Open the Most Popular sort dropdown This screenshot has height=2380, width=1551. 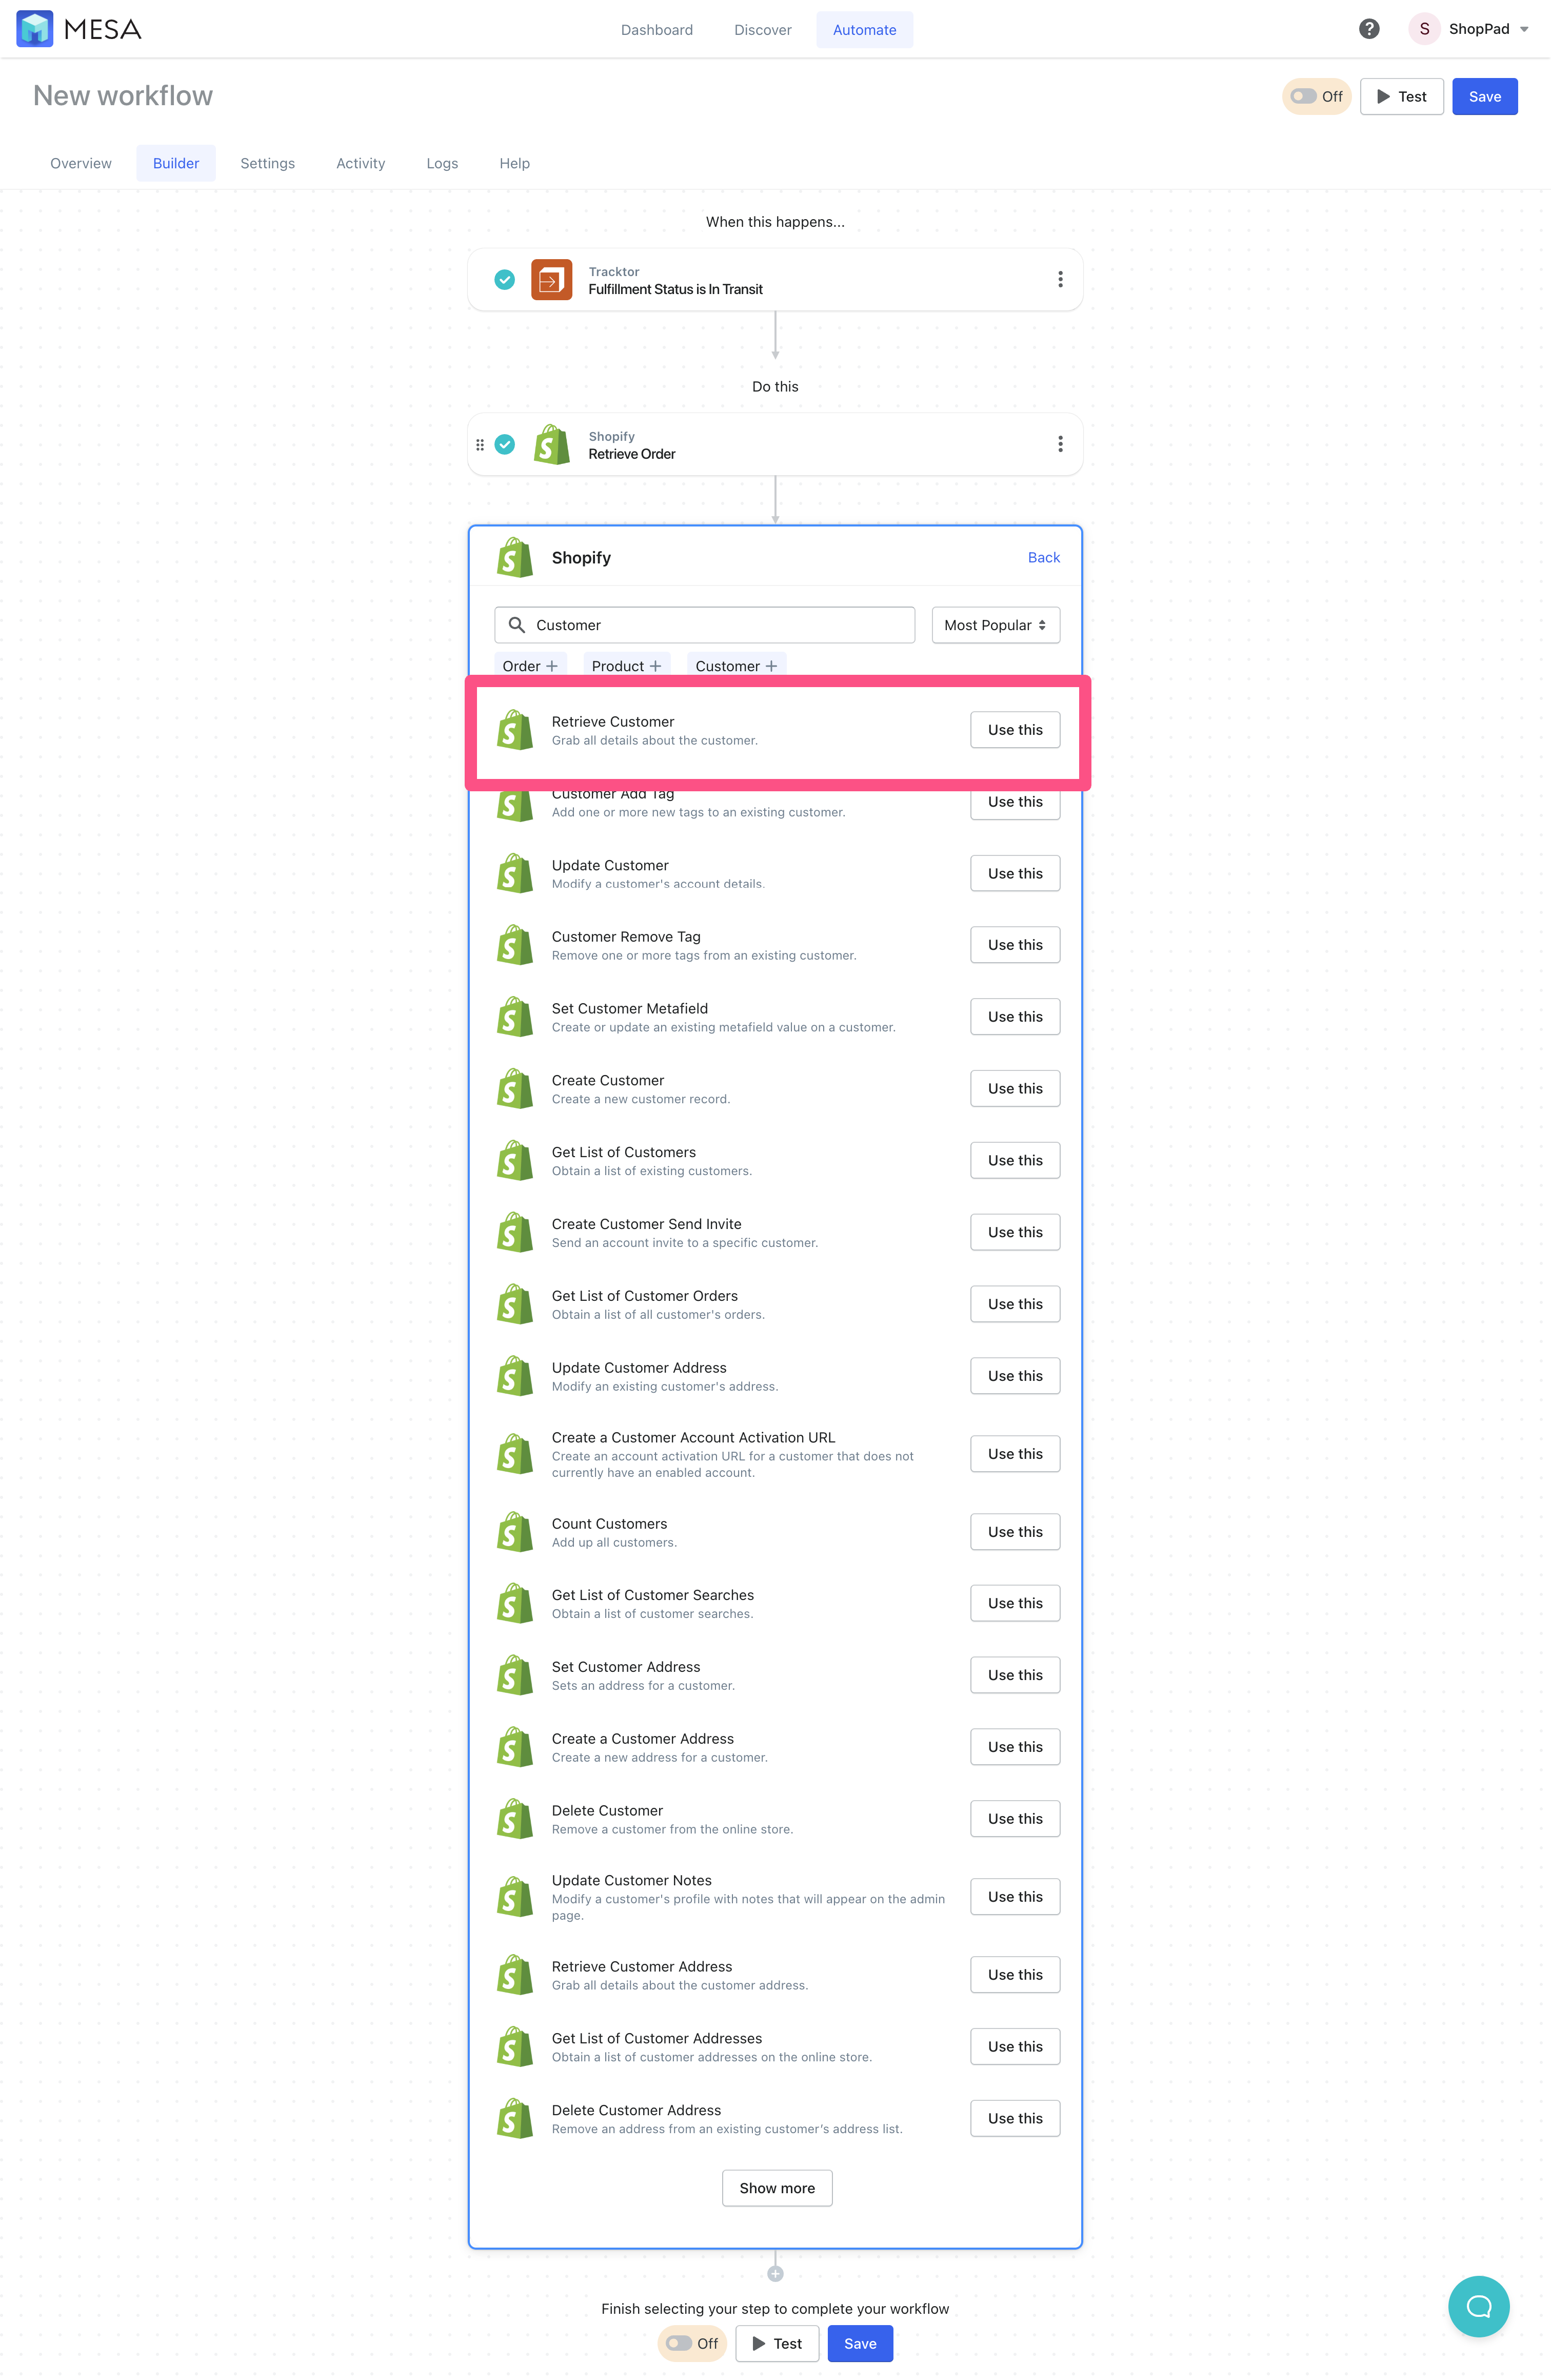pos(996,625)
